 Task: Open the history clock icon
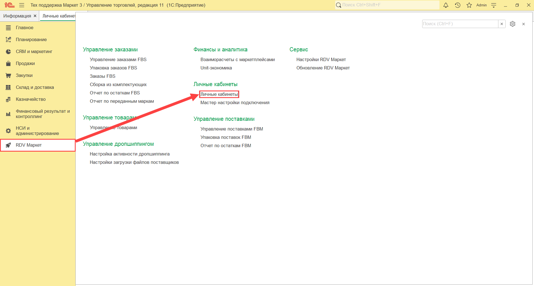pyautogui.click(x=458, y=5)
